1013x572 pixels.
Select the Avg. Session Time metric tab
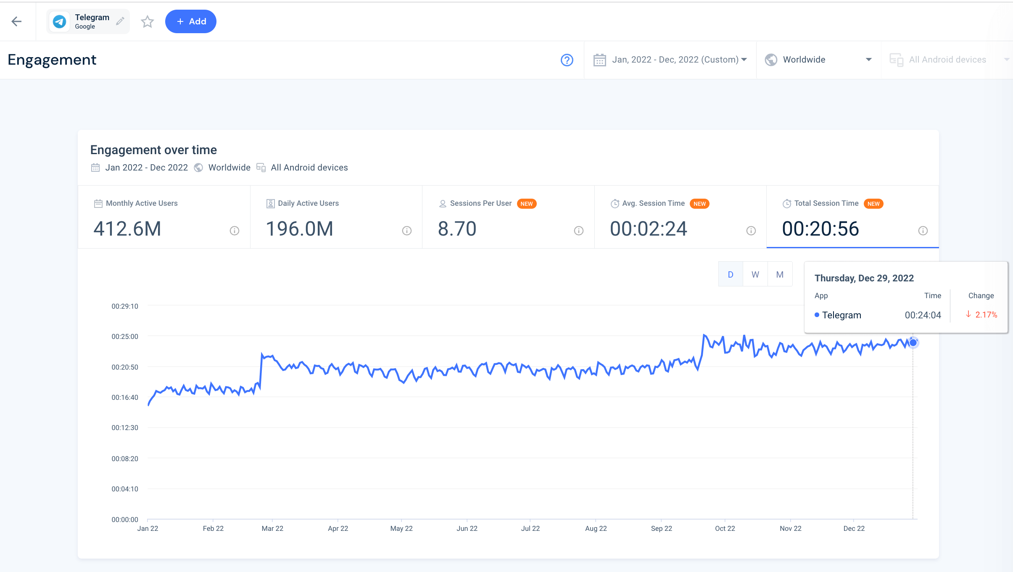[681, 217]
